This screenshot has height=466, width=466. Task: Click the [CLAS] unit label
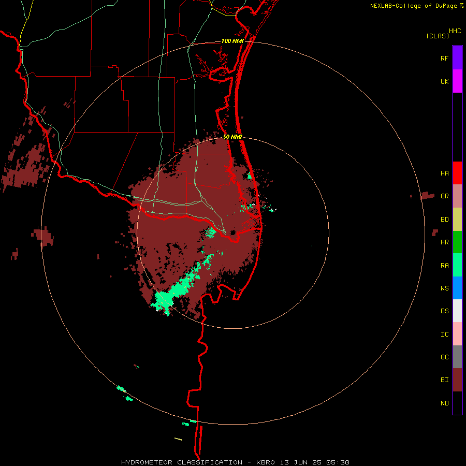tap(438, 36)
